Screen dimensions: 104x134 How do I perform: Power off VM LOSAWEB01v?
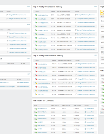point(90,115)
